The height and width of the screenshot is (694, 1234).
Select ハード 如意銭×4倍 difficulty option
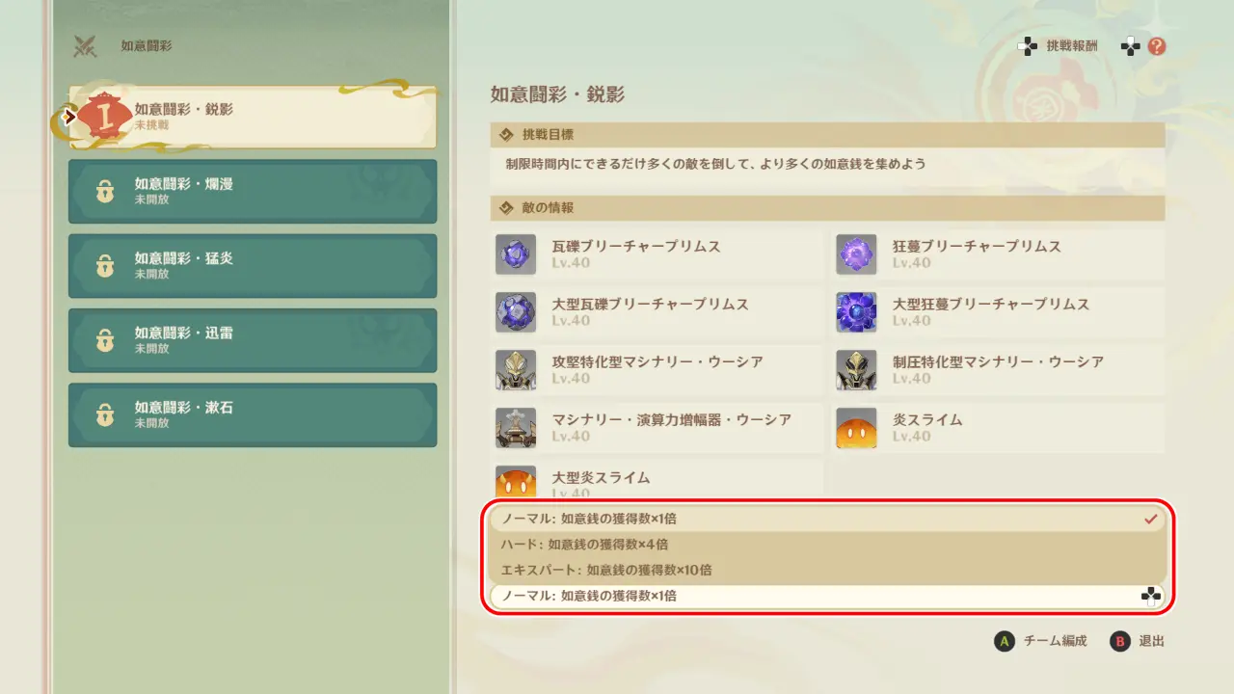point(827,545)
